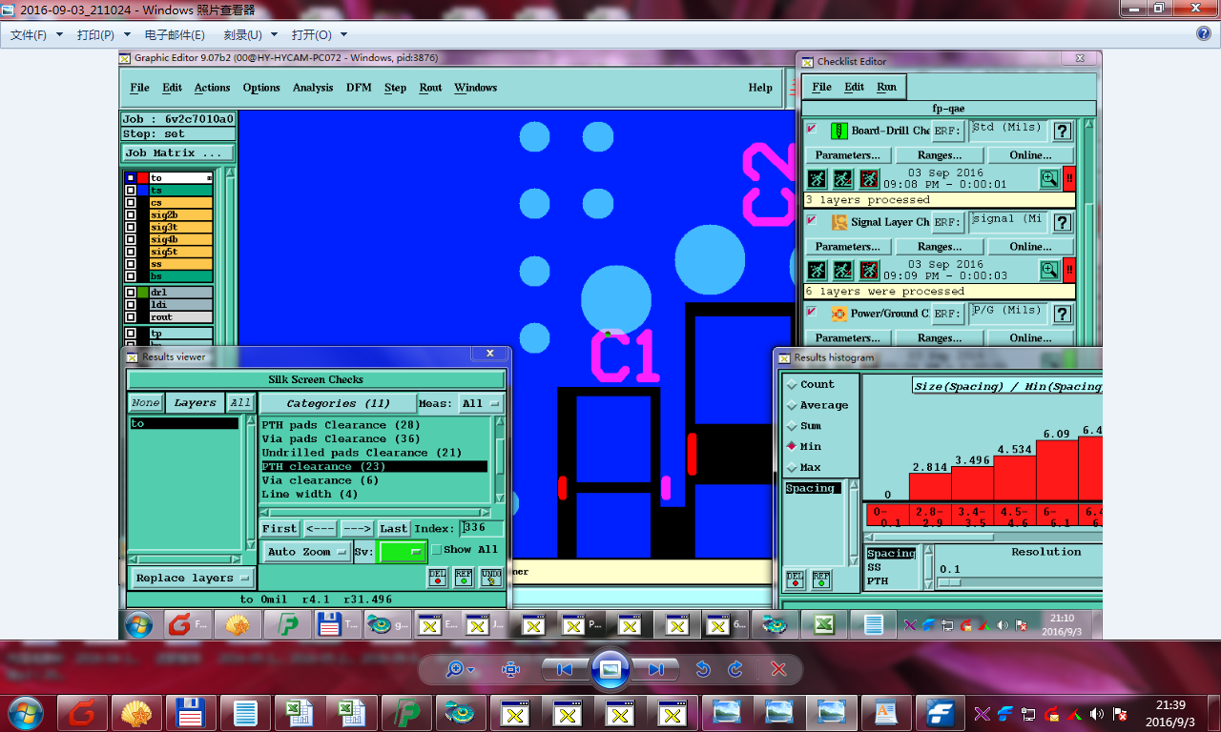
Task: Open the 打开(O) dropdown menu
Action: 320,34
